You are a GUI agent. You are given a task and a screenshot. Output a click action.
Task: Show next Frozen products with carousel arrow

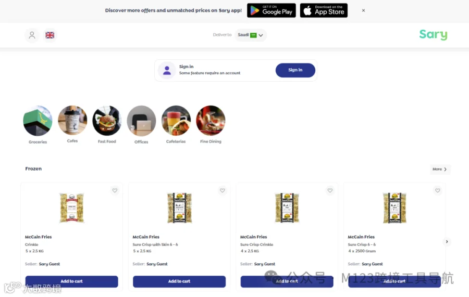click(447, 241)
